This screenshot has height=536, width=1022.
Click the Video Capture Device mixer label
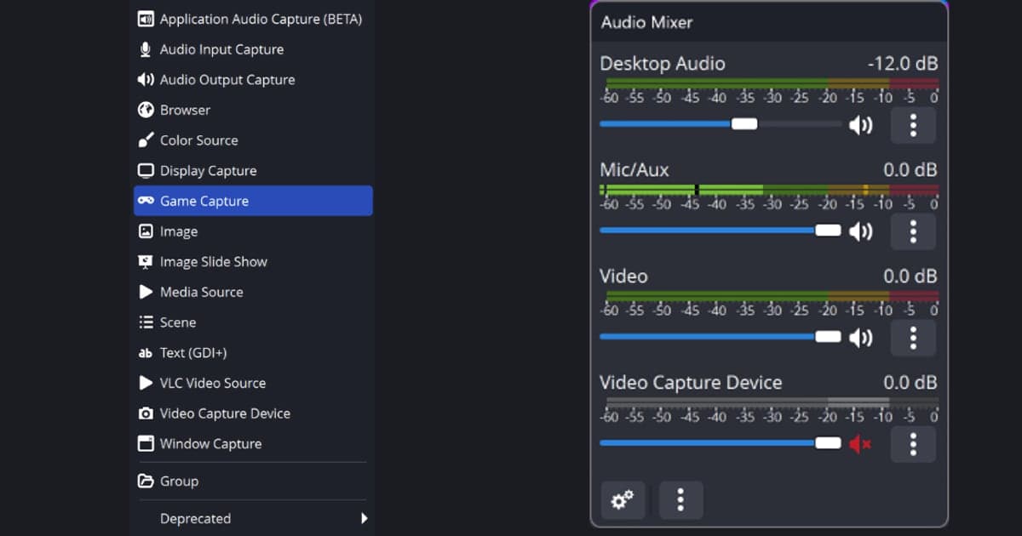(x=691, y=383)
